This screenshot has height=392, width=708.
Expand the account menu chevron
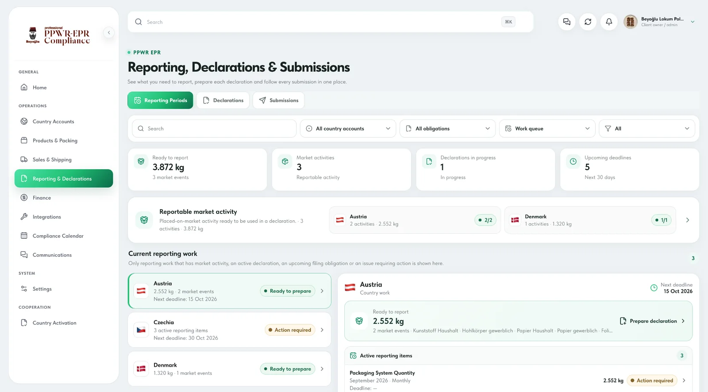tap(693, 22)
